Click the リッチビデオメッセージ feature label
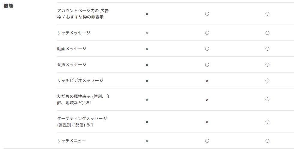This screenshot has height=152, width=294. pos(80,81)
